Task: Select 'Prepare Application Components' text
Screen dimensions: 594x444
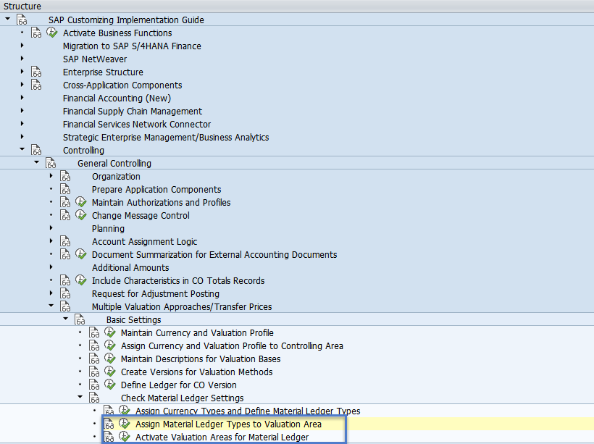Action: click(x=156, y=190)
